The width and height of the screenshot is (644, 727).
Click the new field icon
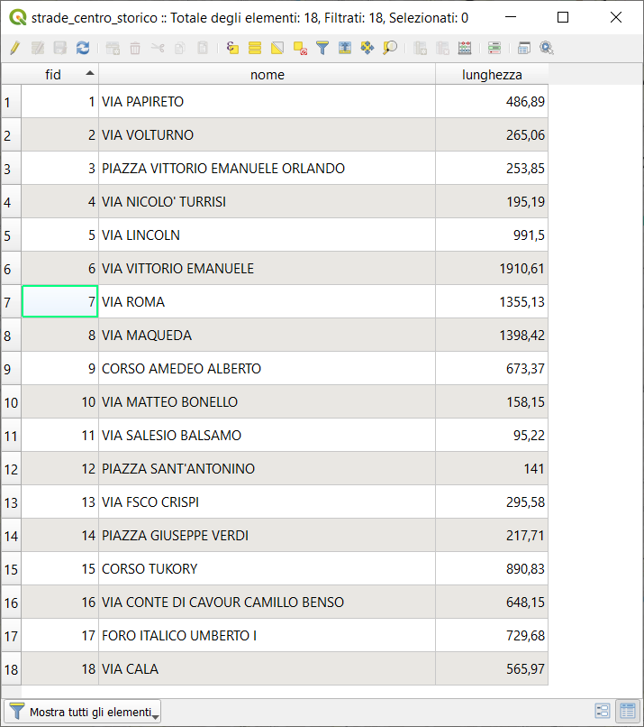tap(420, 48)
